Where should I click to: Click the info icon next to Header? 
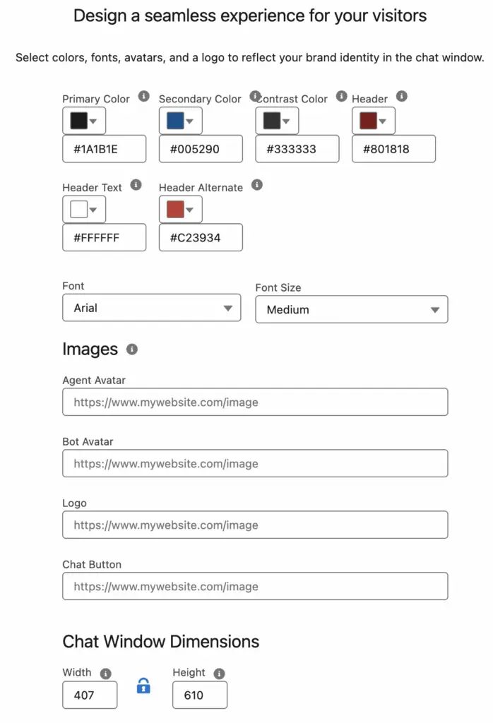pyautogui.click(x=402, y=96)
